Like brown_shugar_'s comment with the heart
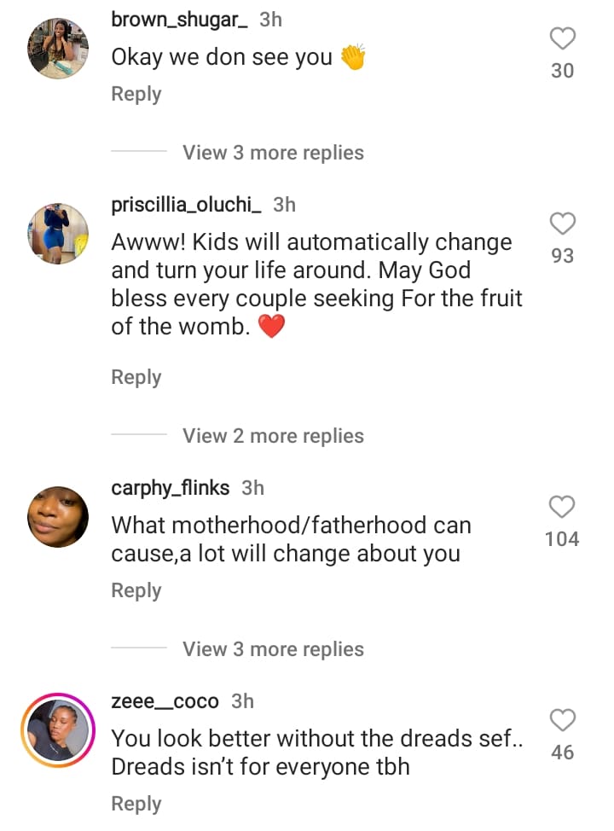The width and height of the screenshot is (614, 831). tap(562, 38)
